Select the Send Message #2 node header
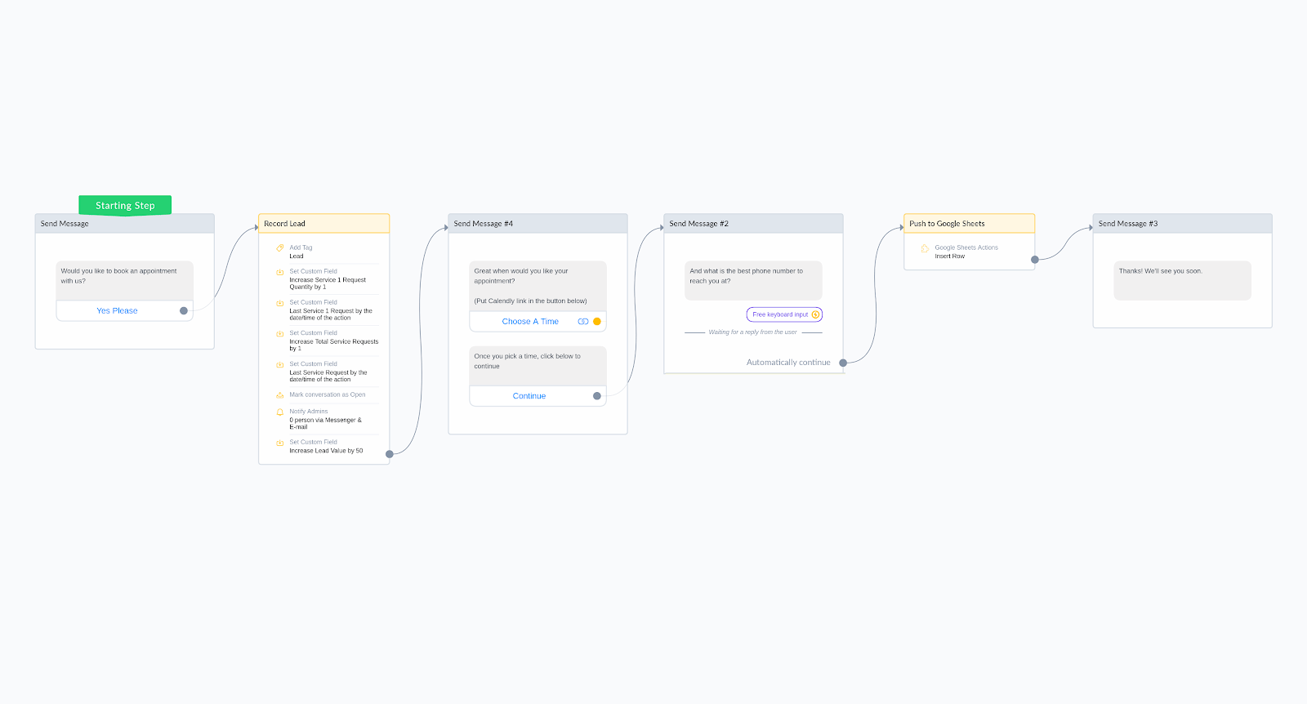Image resolution: width=1307 pixels, height=704 pixels. pyautogui.click(x=753, y=224)
